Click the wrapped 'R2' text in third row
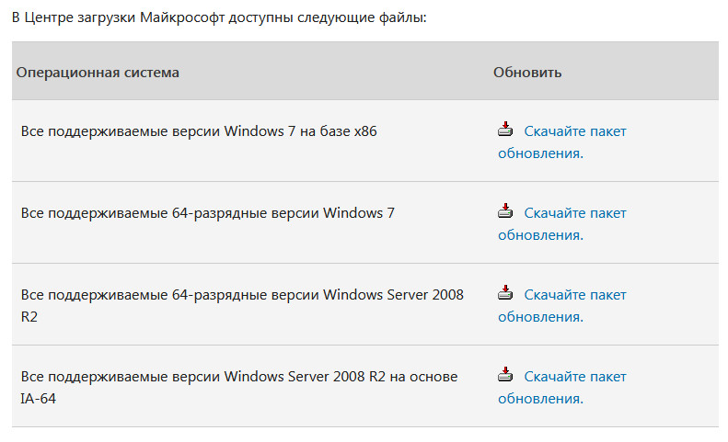 [x=29, y=317]
